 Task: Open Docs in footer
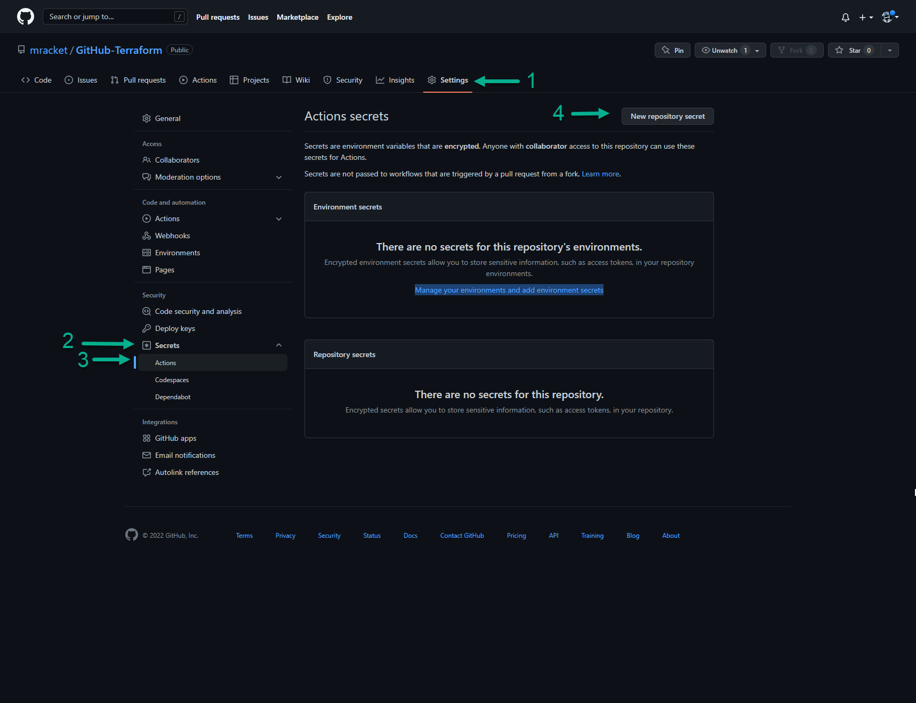tap(411, 536)
